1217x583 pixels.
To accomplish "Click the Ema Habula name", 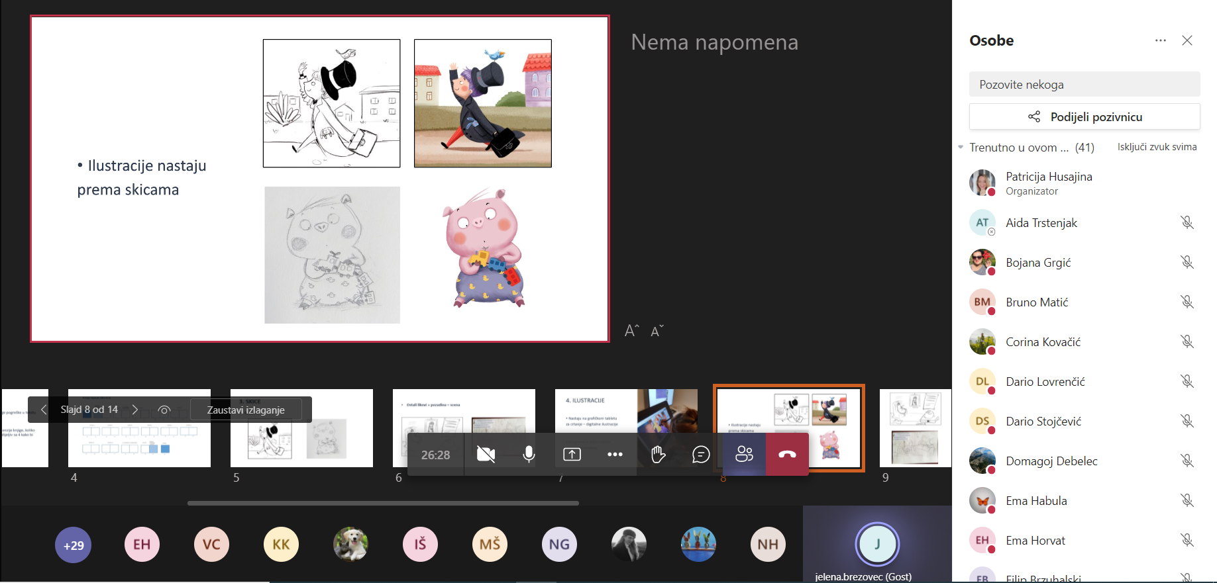I will [x=1036, y=500].
